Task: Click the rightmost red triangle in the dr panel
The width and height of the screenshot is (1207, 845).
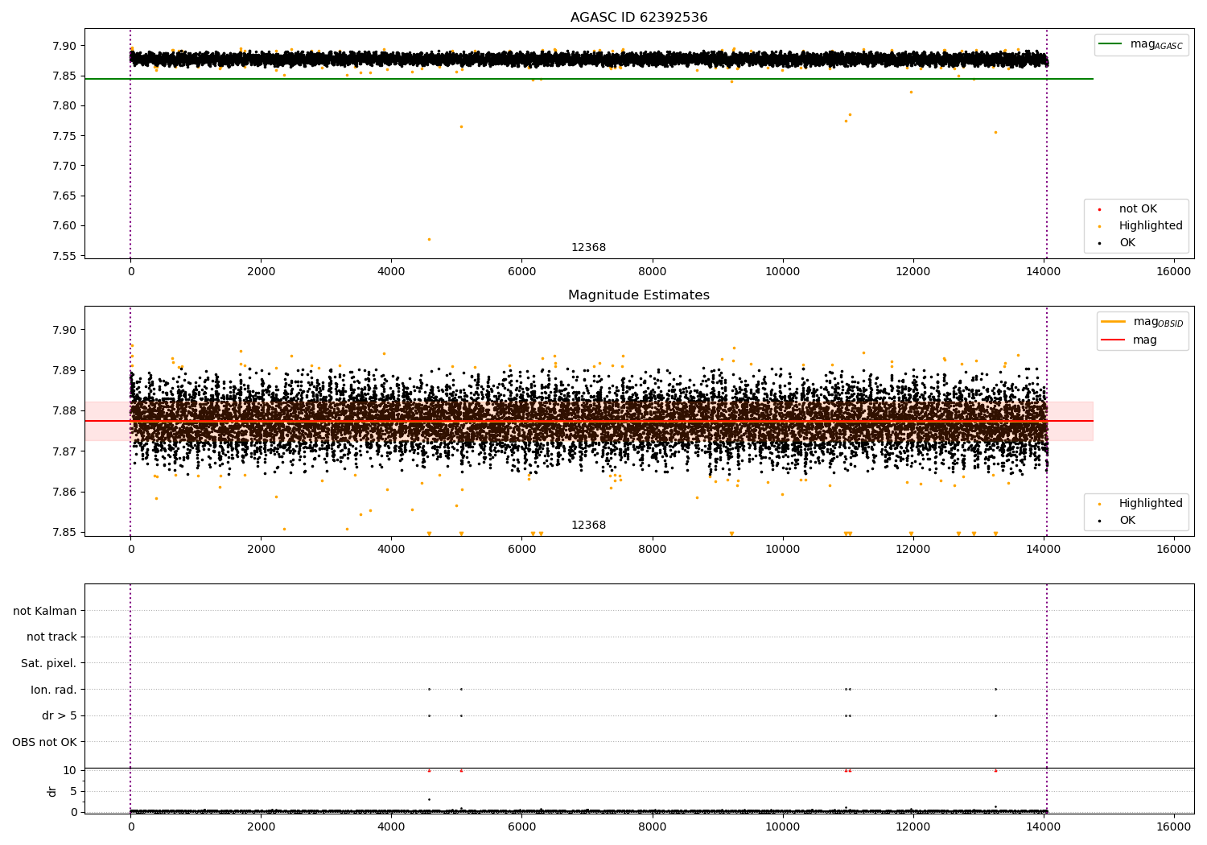Action: 995,771
